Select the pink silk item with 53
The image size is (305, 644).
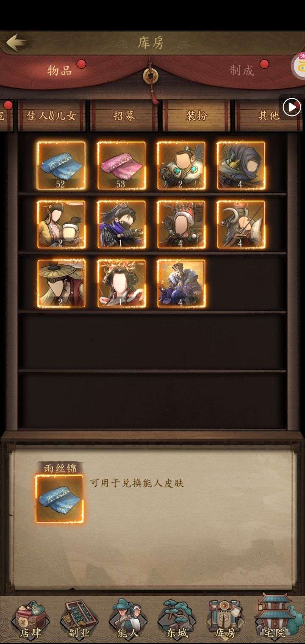(121, 165)
